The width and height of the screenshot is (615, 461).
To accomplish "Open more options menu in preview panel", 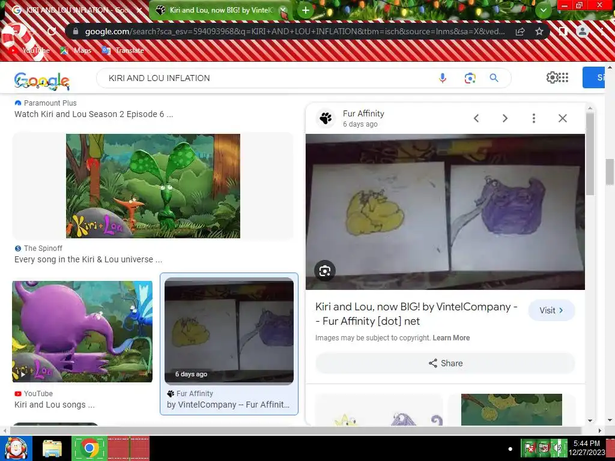I will (x=534, y=118).
